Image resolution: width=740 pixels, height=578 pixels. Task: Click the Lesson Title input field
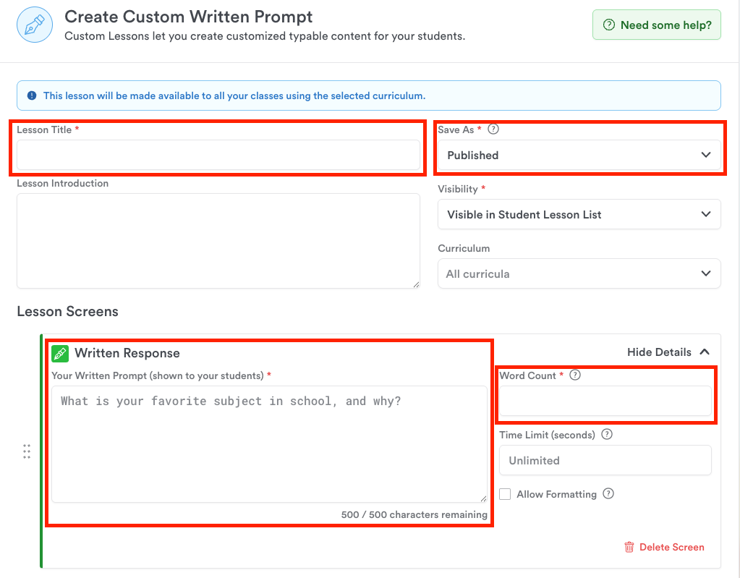point(218,155)
